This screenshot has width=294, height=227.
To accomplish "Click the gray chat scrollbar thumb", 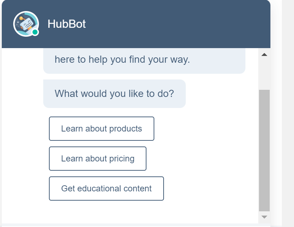I will tap(264, 150).
